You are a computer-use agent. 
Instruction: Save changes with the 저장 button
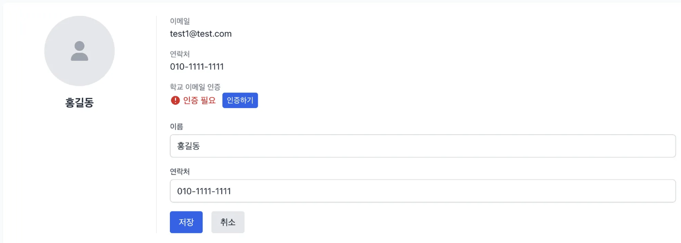tap(186, 222)
